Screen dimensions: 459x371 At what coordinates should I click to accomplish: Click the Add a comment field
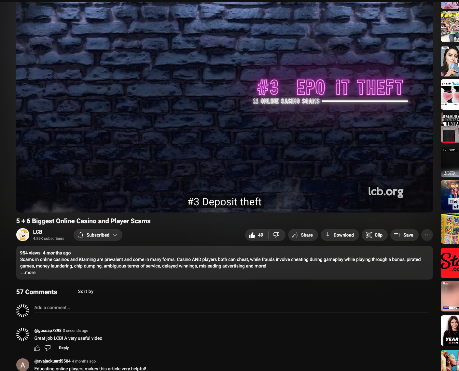point(231,308)
